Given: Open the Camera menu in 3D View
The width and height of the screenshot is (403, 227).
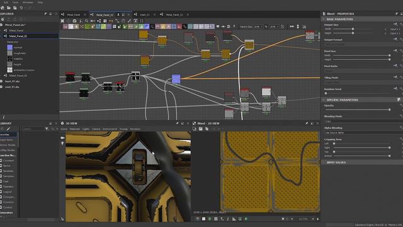Looking at the screenshot, I should 96,129.
